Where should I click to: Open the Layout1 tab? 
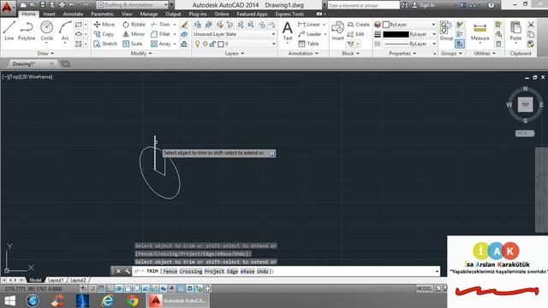pyautogui.click(x=56, y=280)
